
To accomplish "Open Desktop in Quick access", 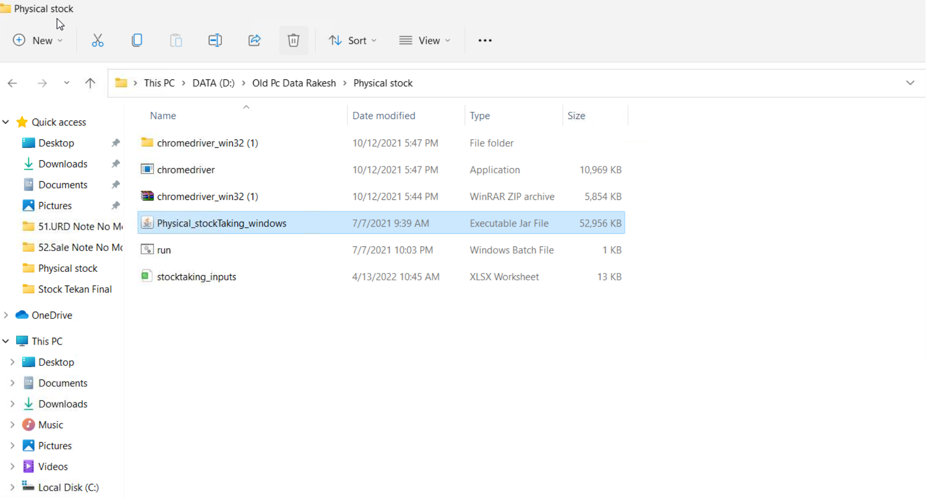I will tap(56, 143).
